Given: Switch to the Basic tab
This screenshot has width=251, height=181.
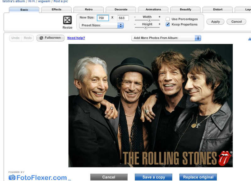Looking at the screenshot, I should click(24, 10).
